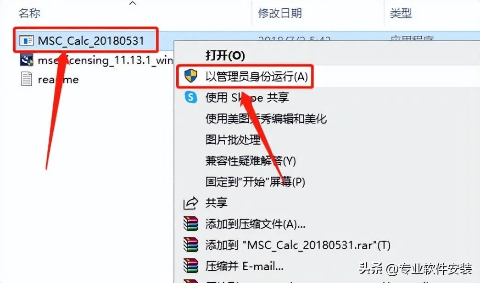Select the readme text document icon

point(26,79)
